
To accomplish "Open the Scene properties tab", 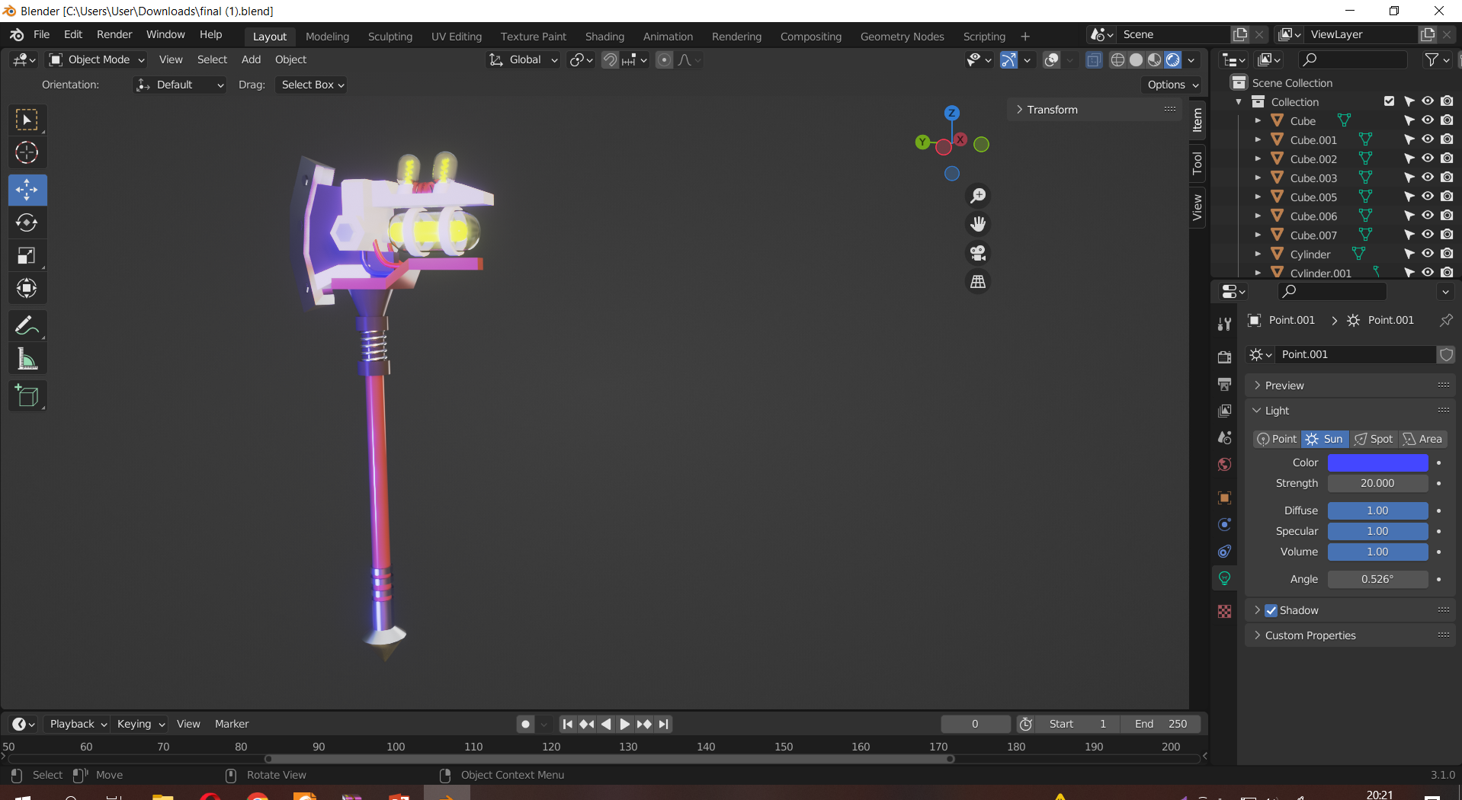I will [1224, 437].
